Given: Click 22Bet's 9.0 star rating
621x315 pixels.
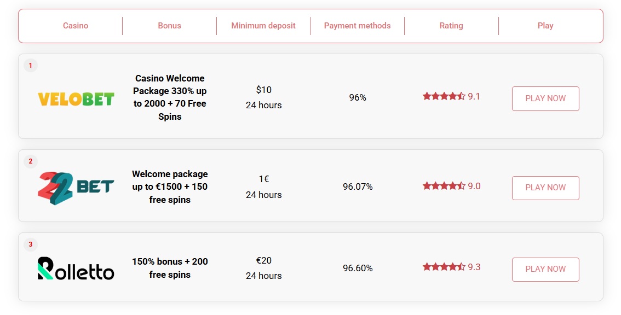Looking at the screenshot, I should pos(451,186).
